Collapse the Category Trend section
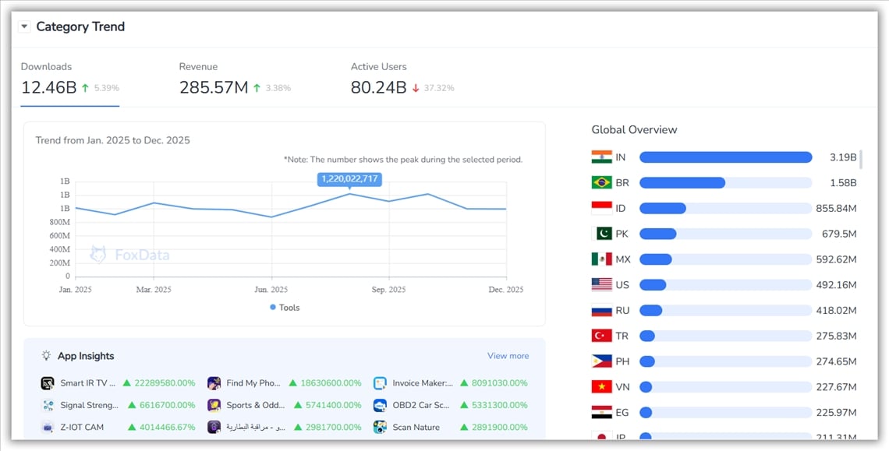The width and height of the screenshot is (889, 451). tap(24, 26)
